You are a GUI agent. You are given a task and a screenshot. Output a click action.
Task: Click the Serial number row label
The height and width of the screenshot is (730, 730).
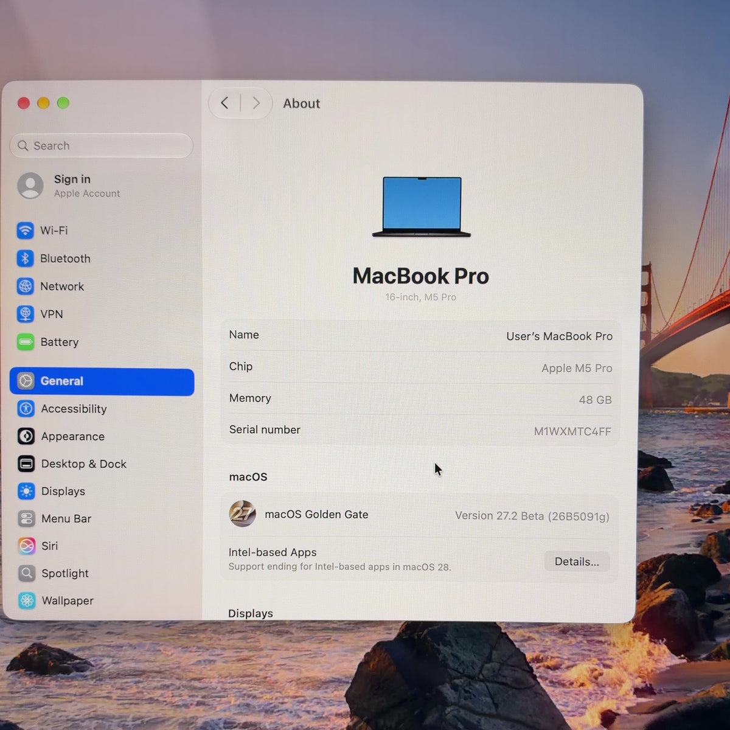coord(265,429)
